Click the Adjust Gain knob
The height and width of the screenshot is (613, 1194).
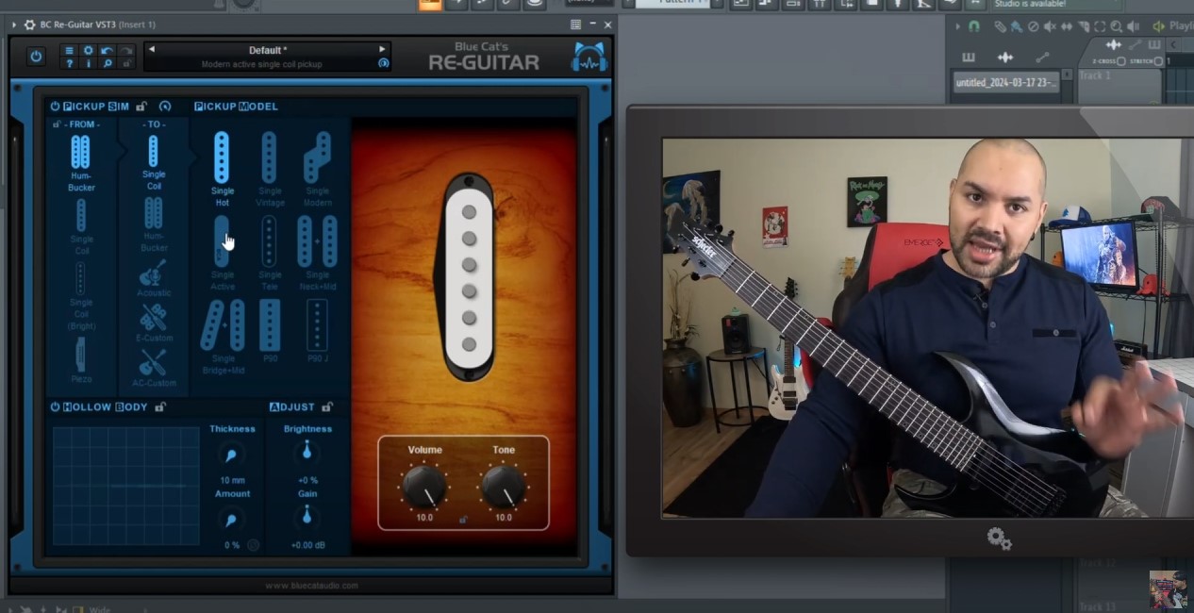pos(306,518)
